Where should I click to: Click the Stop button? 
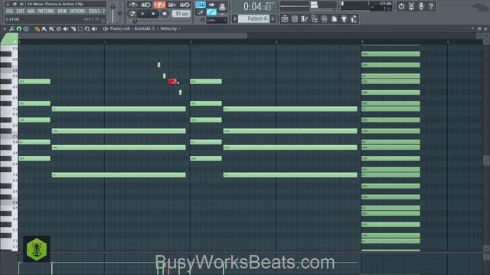[153, 14]
